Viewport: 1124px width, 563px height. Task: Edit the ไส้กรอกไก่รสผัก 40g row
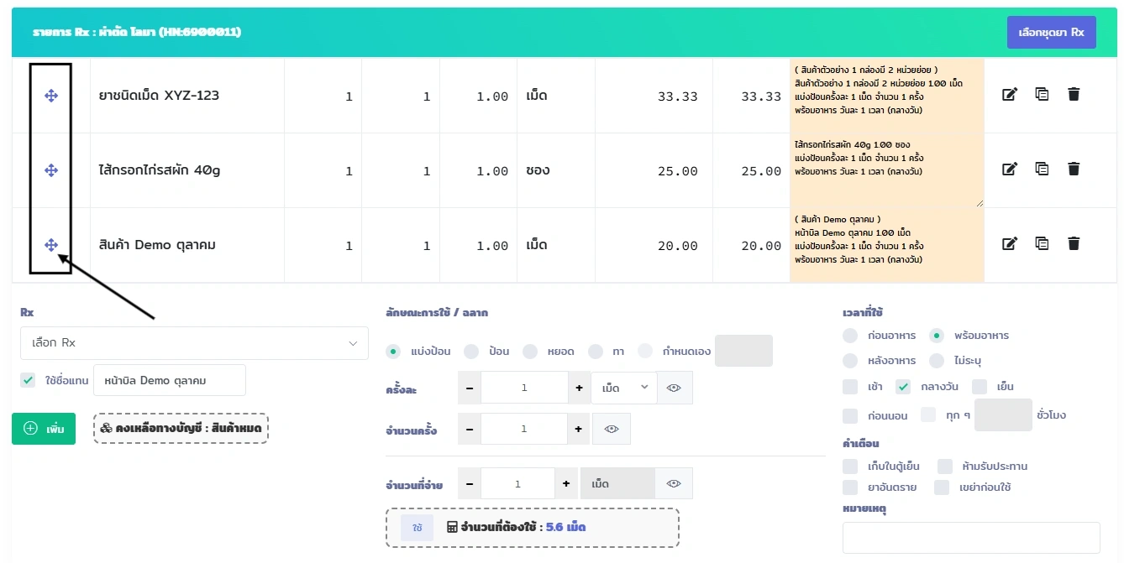coord(1010,169)
